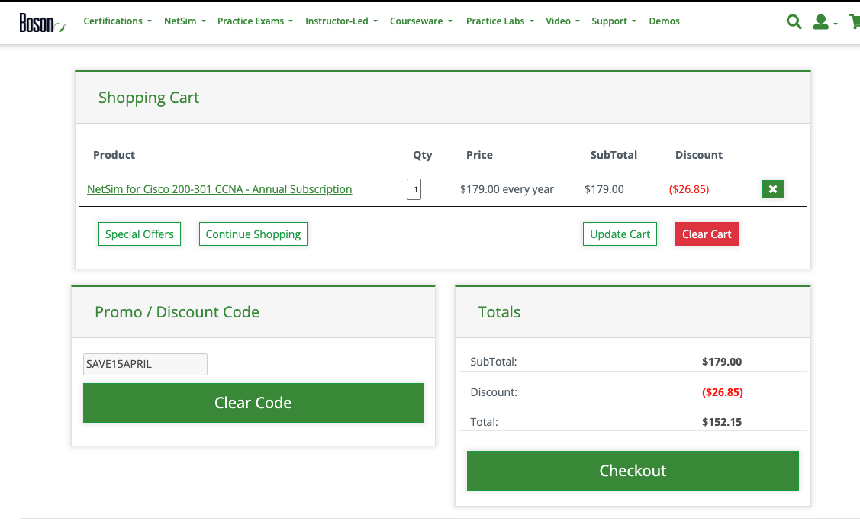Open the search icon
This screenshot has width=860, height=525.
click(794, 21)
